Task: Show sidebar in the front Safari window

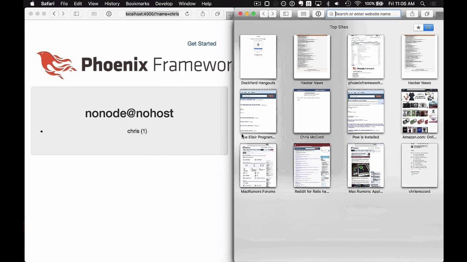Action: [x=286, y=14]
